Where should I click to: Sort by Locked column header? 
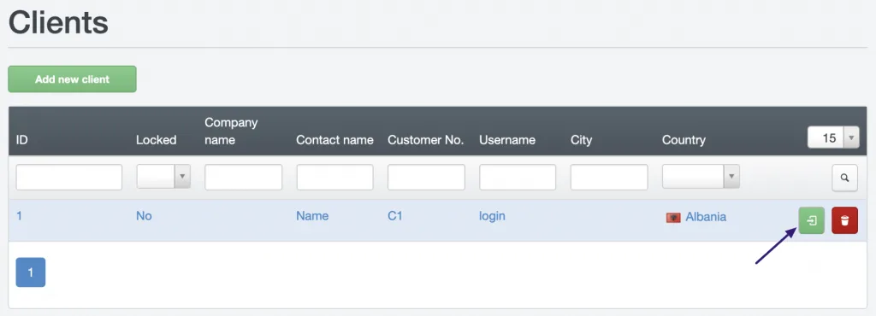156,140
